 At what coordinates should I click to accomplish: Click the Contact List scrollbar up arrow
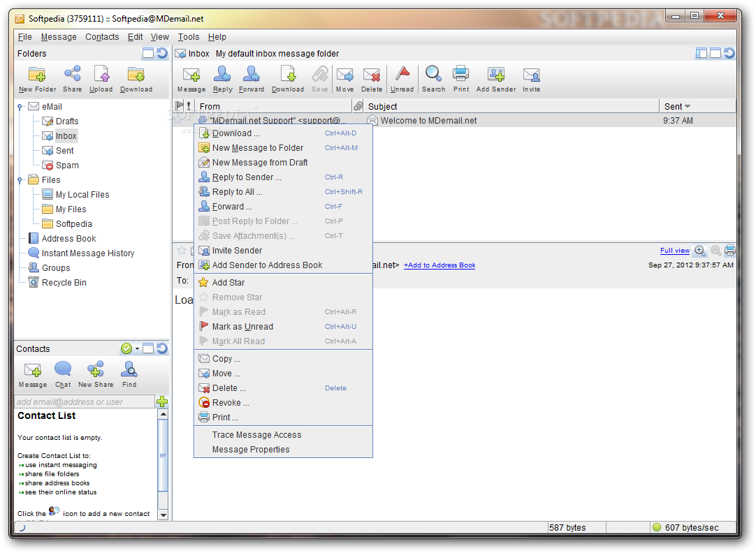coord(163,415)
